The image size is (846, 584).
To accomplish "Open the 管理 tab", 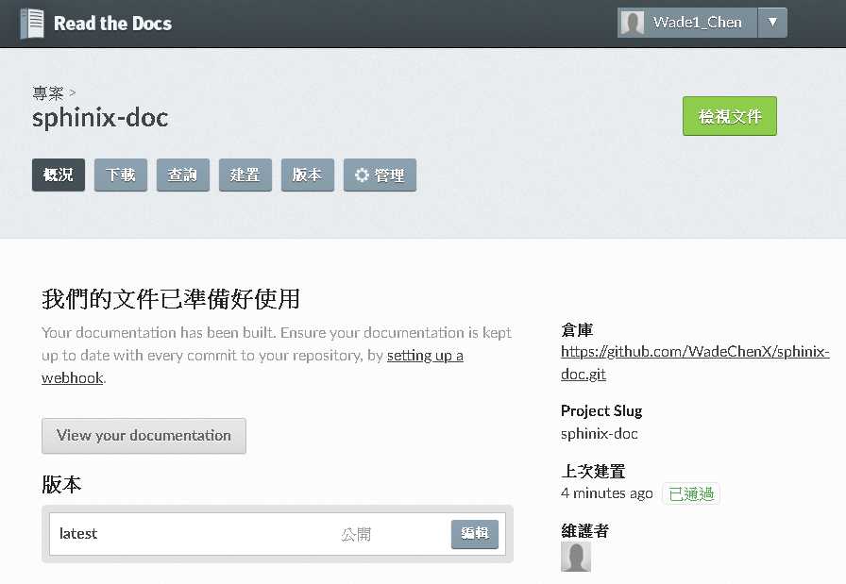I will tap(380, 175).
